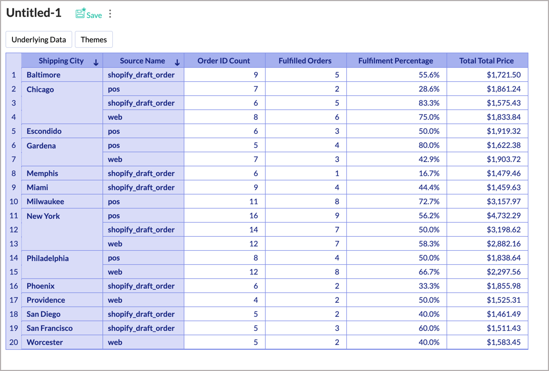Click the Save icon next to title

81,14
